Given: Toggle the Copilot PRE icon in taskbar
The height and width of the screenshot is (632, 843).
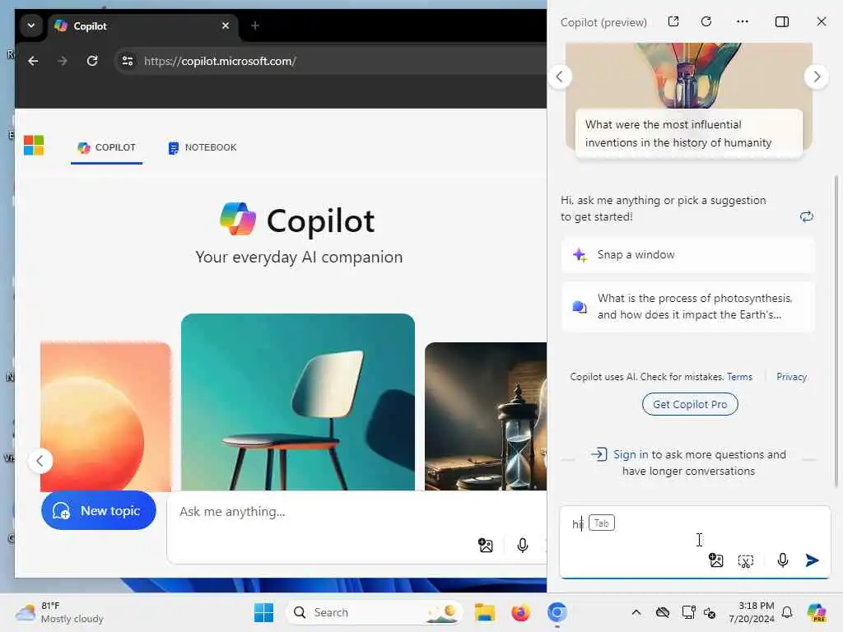Looking at the screenshot, I should tap(817, 612).
